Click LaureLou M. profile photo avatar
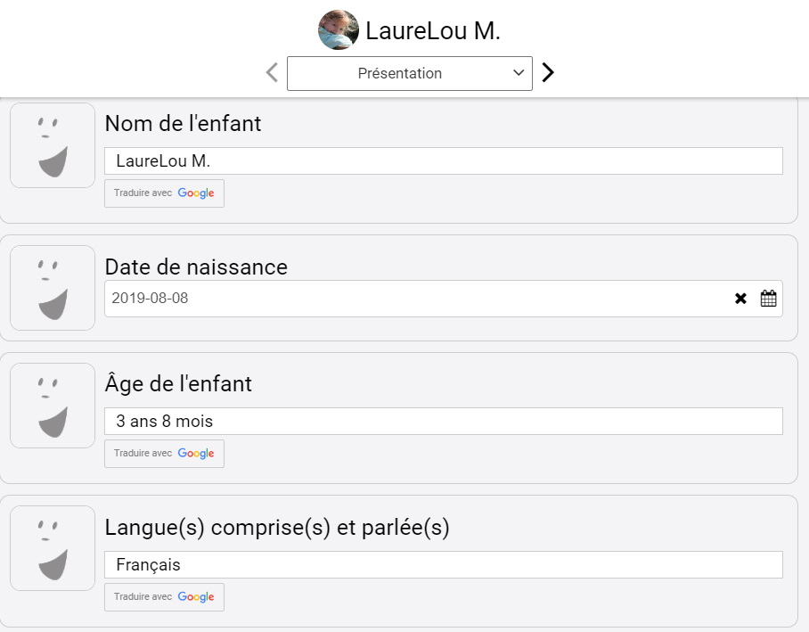 (x=339, y=30)
